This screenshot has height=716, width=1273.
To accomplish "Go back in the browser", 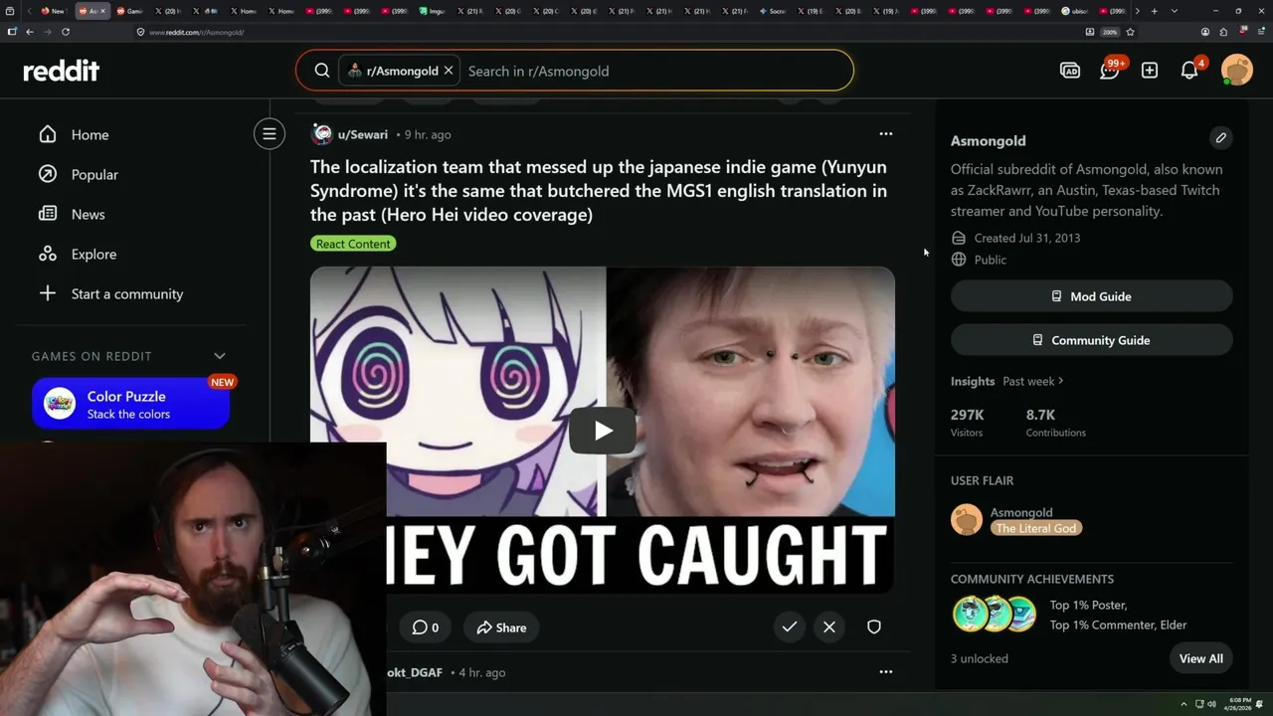I will [30, 32].
